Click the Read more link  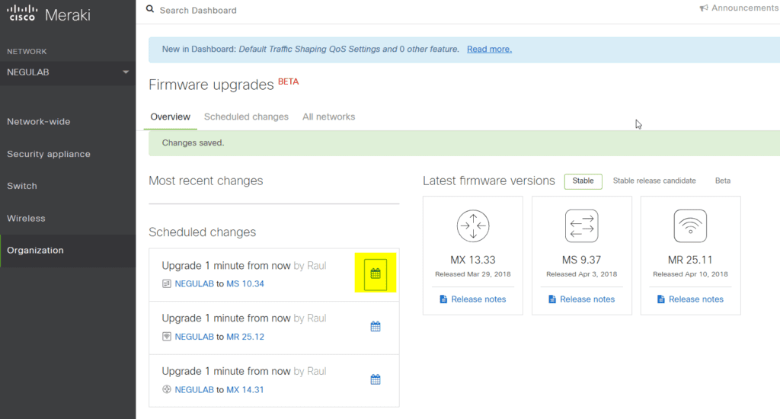489,50
